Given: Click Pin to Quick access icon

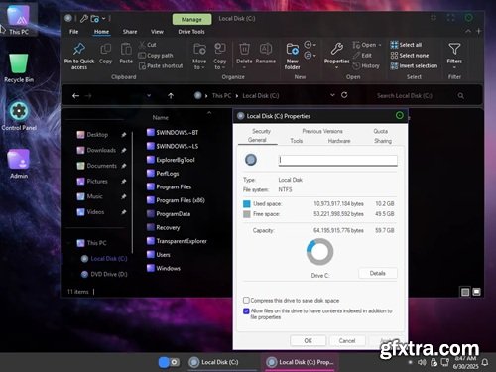Looking at the screenshot, I should 79,49.
